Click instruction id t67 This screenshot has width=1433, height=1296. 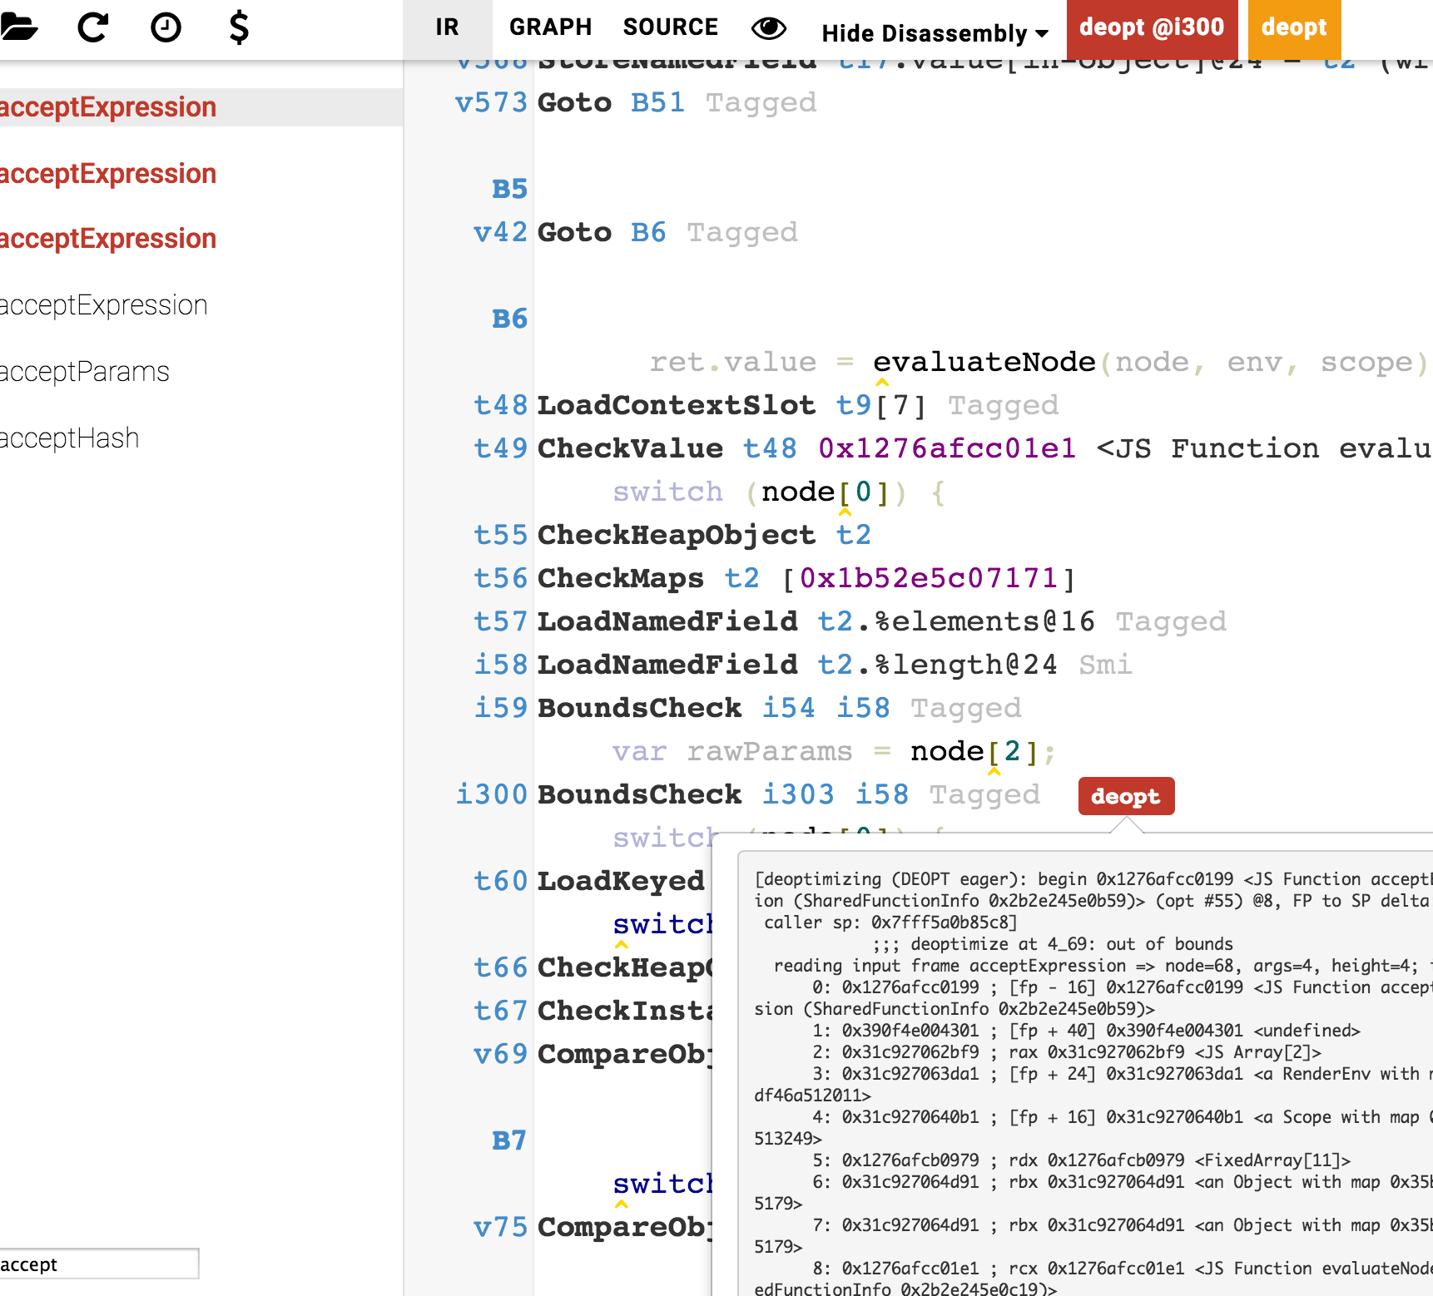500,1011
